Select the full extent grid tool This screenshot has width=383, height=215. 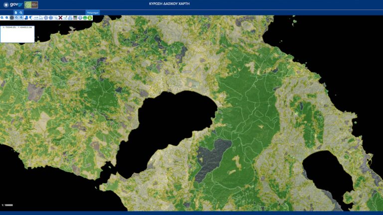pos(12,18)
